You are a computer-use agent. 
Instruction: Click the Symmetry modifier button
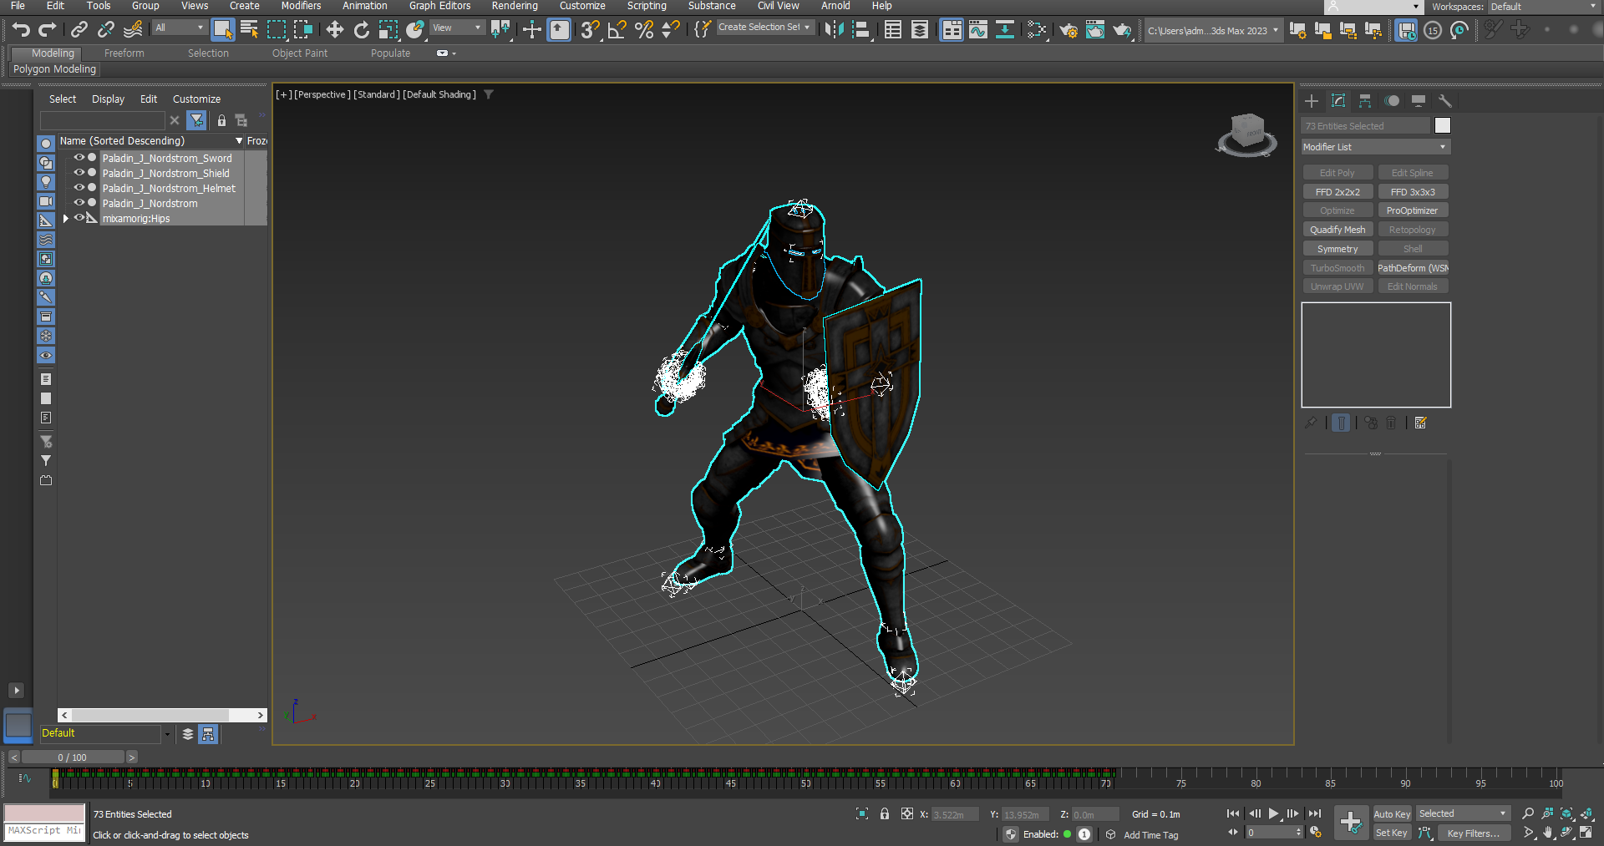[x=1338, y=249]
